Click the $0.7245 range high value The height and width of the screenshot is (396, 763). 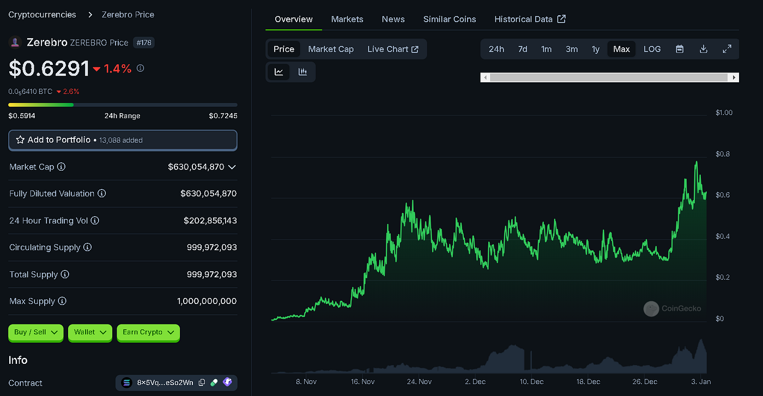coord(223,115)
